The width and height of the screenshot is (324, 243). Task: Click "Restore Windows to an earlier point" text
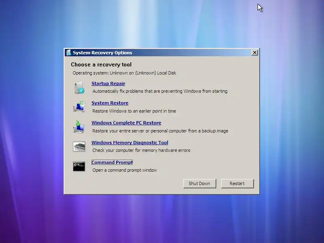coord(134,111)
